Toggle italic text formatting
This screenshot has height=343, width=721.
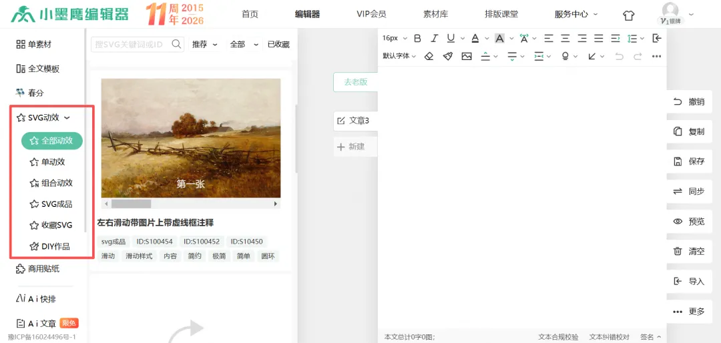(x=434, y=38)
